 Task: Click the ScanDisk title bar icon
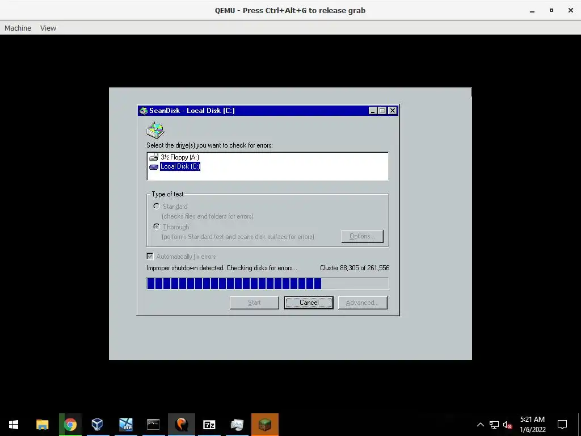[x=144, y=111]
